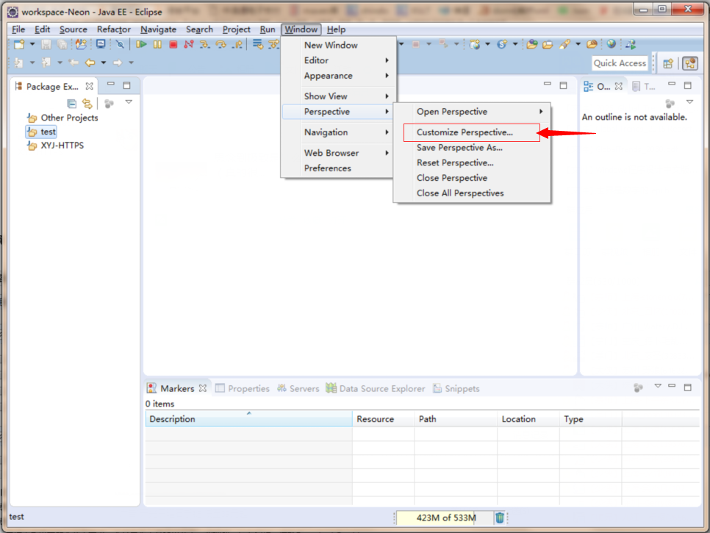Expand the Show View submenu
The height and width of the screenshot is (533, 710).
(x=339, y=96)
